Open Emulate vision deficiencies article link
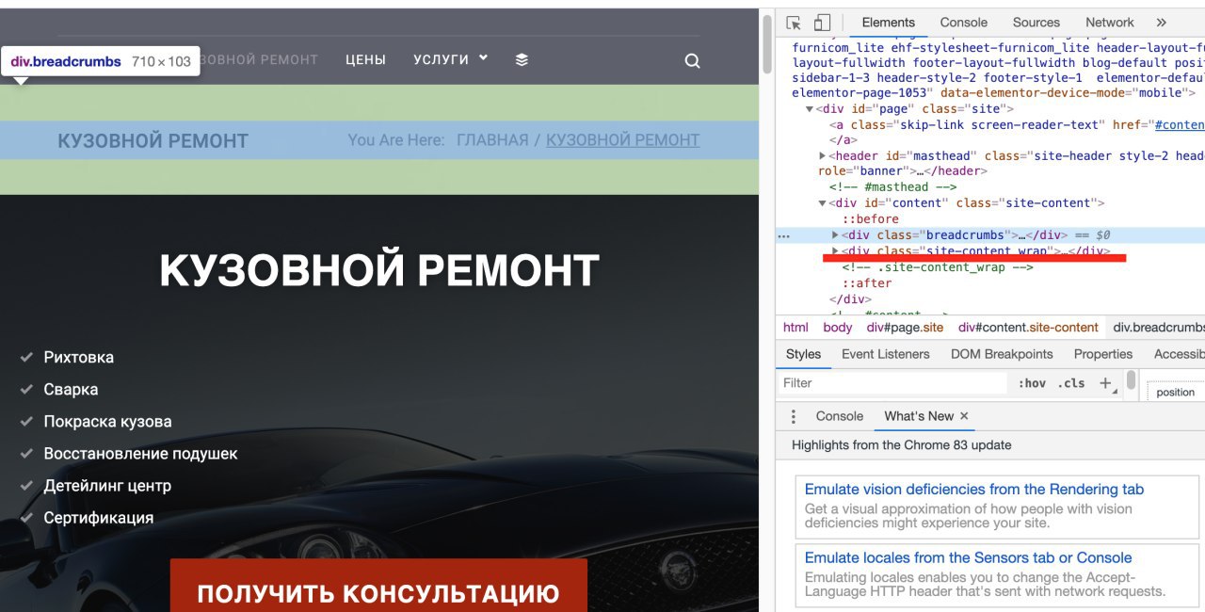The image size is (1205, 612). [974, 490]
